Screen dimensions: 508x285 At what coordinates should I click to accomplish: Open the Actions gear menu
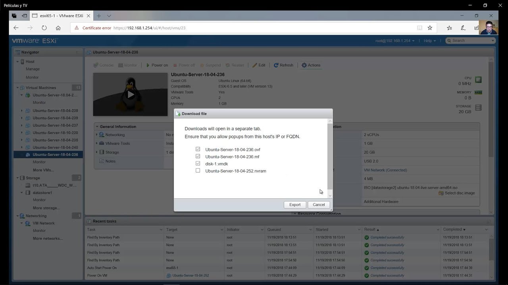(311, 65)
